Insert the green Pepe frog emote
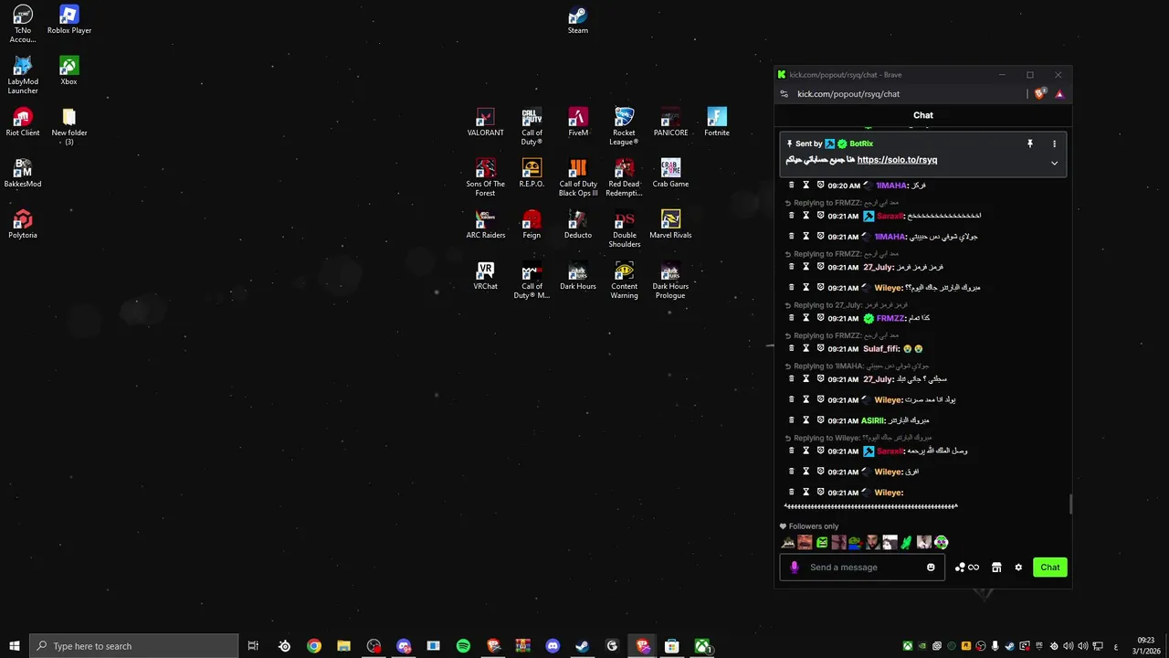 (x=856, y=543)
